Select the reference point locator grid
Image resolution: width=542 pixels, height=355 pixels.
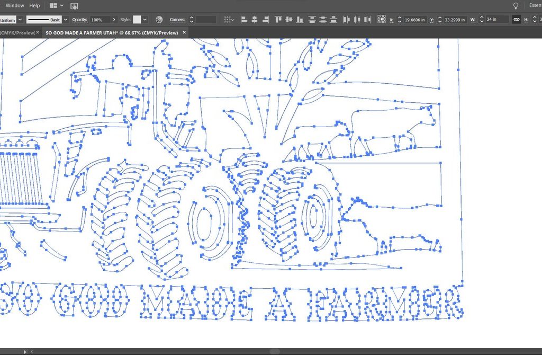coord(382,20)
